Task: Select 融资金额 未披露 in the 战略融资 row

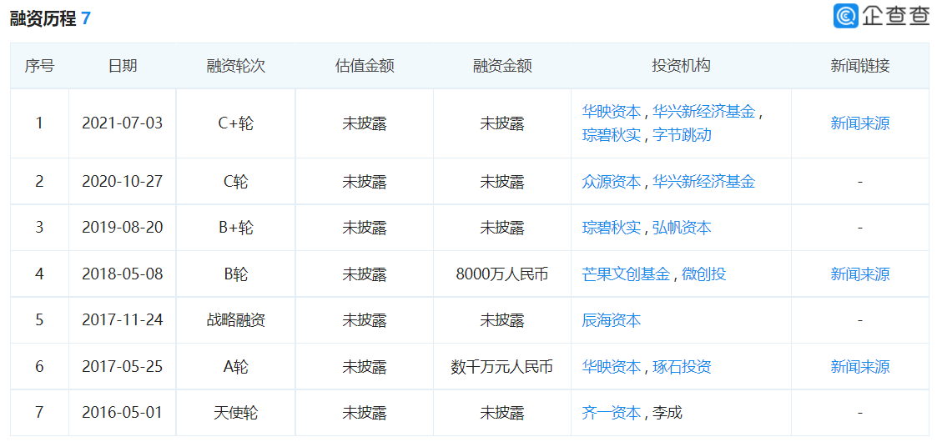Action: [x=502, y=320]
